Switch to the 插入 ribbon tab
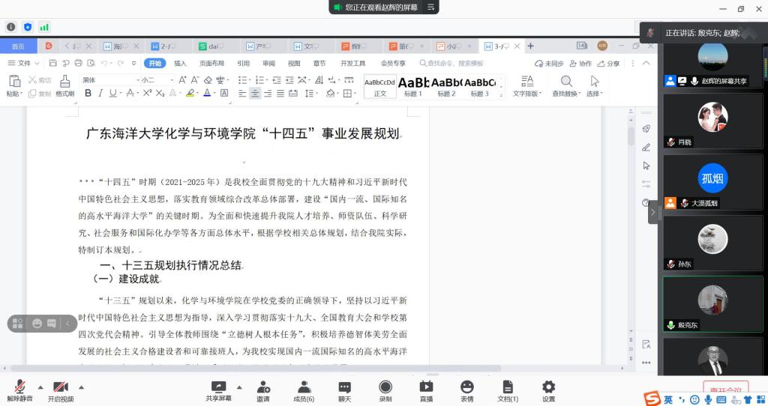Viewport: 768px width, 406px height. point(180,64)
